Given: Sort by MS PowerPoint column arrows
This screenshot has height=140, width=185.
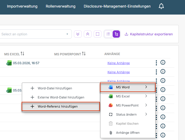Looking at the screenshot, I should [84, 54].
